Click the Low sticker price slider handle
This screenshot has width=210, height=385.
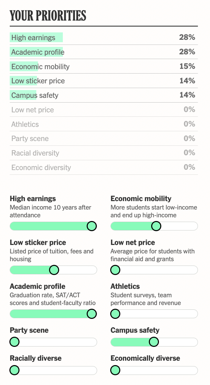coord(54,270)
